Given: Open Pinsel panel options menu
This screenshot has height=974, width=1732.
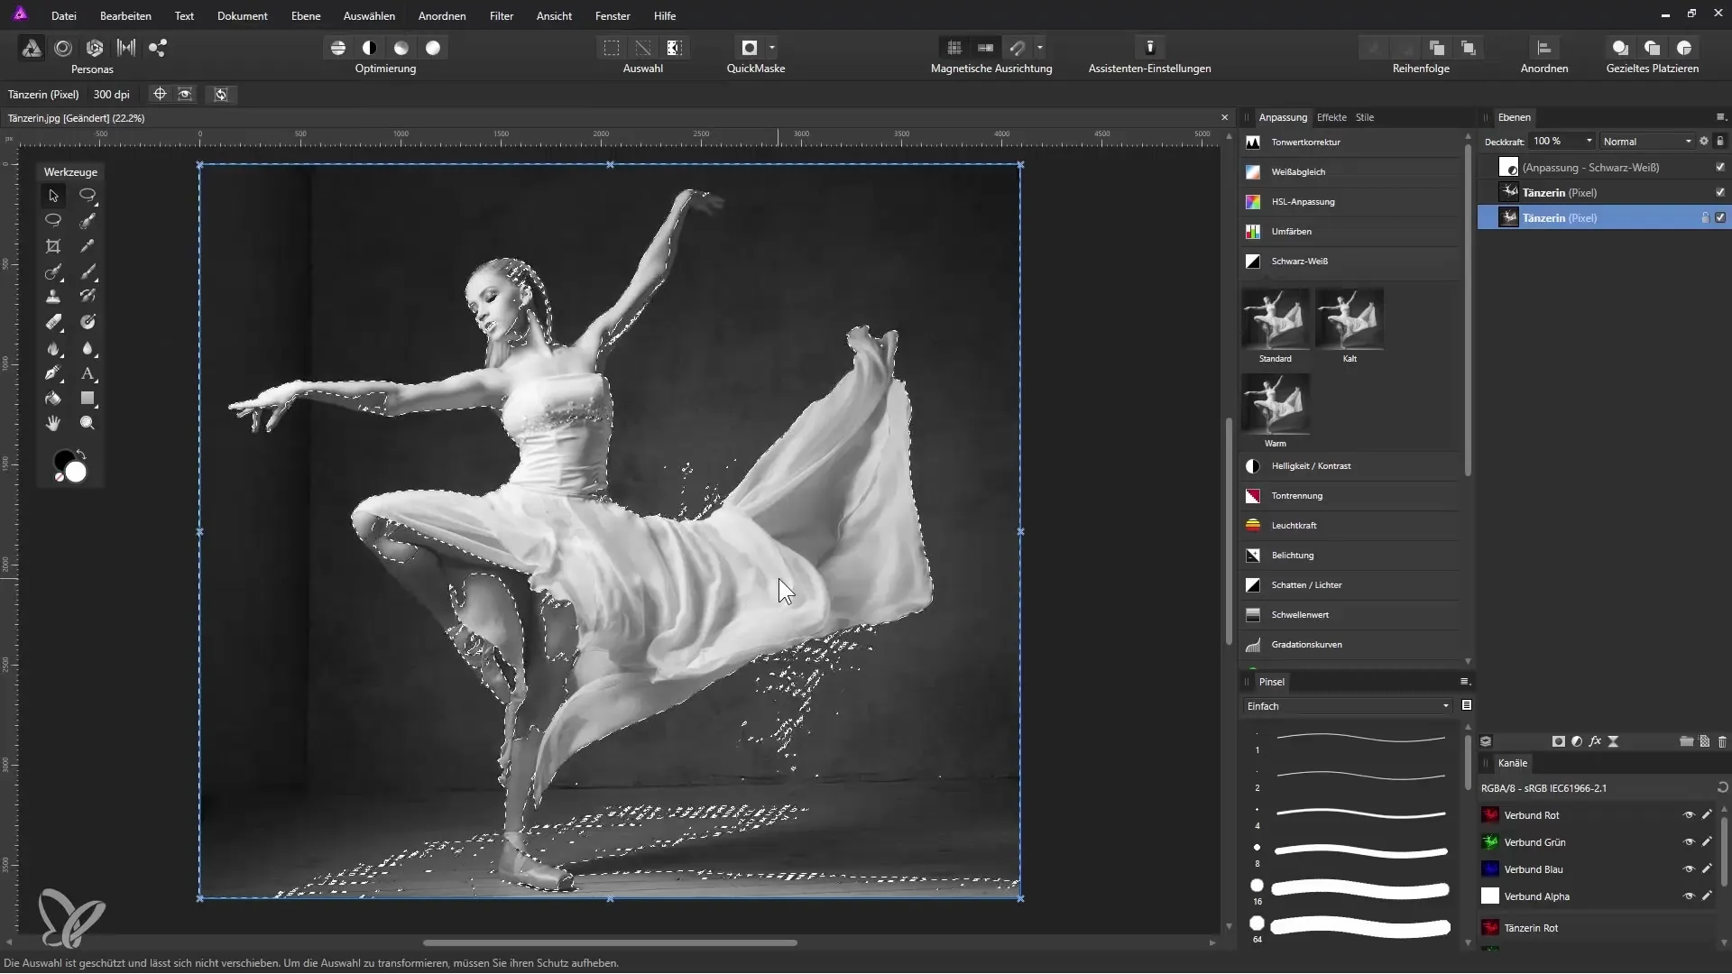Looking at the screenshot, I should [x=1465, y=682].
